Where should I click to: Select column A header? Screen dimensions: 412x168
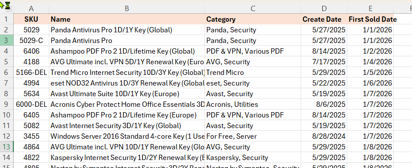click(31, 9)
